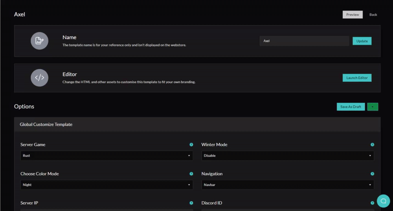Click the Choose Color Mode help icon
Viewport: 393px width, 211px height.
pyautogui.click(x=191, y=174)
